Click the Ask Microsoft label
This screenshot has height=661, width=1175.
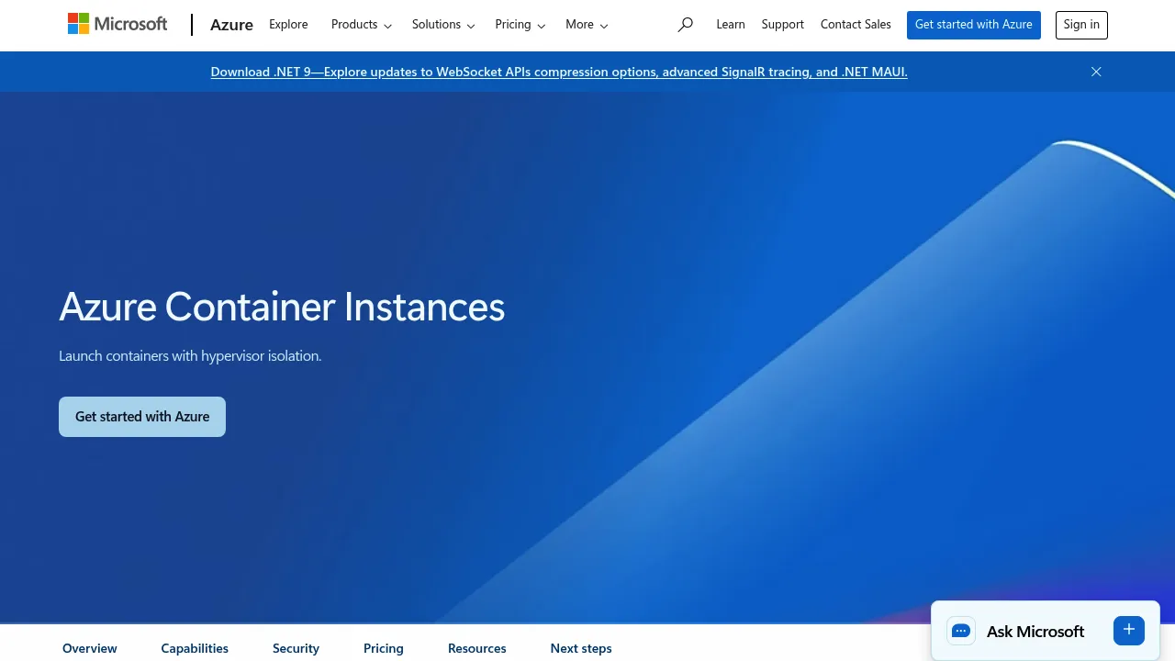point(1035,632)
